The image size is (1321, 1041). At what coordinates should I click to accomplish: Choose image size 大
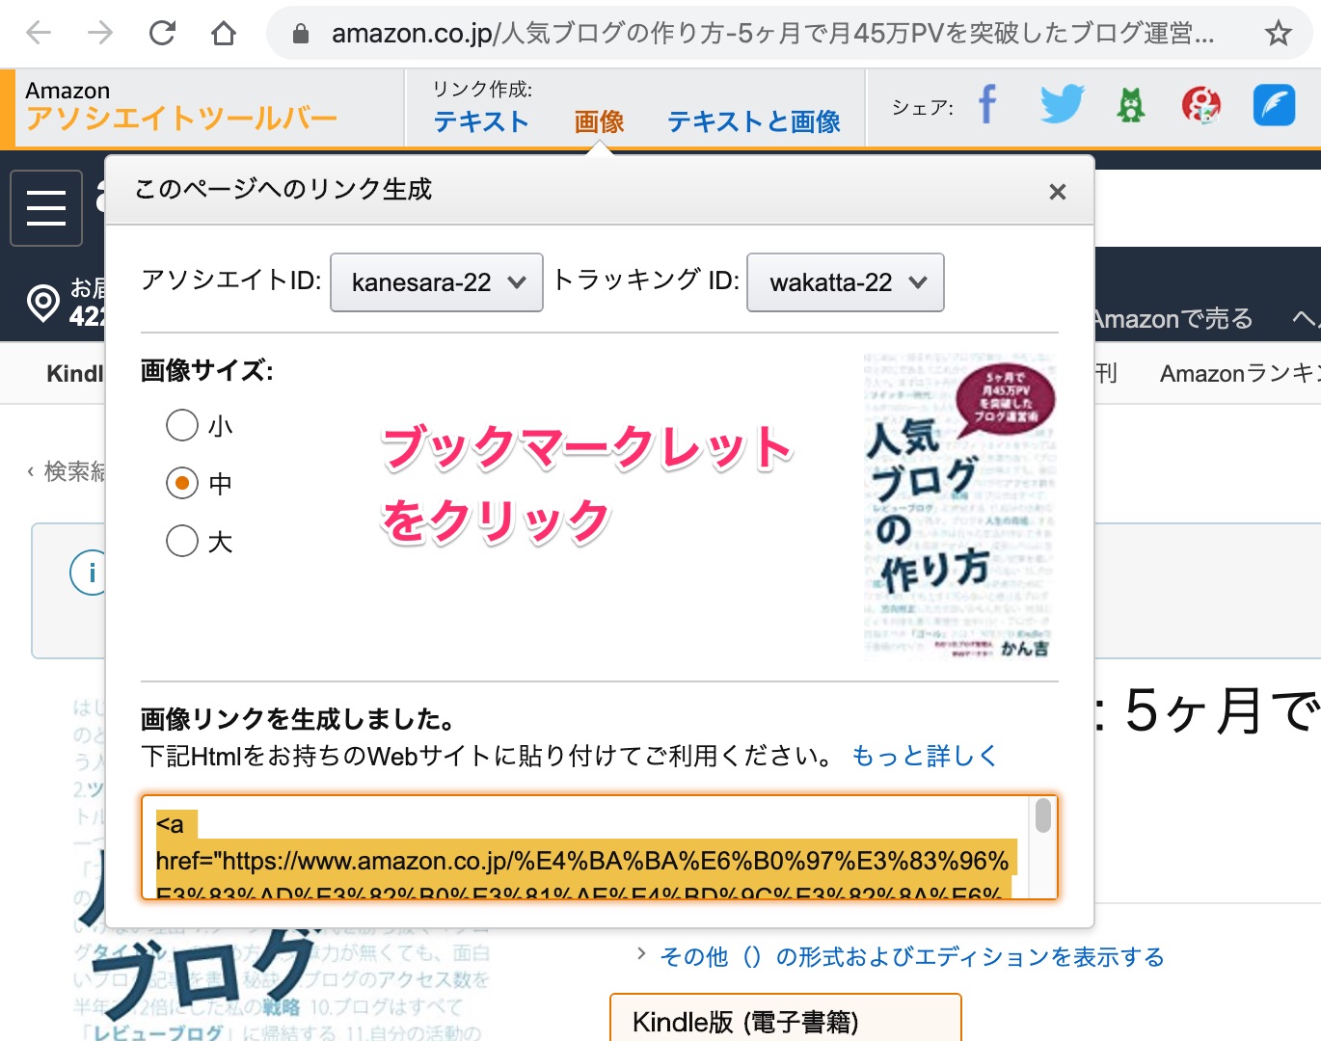pyautogui.click(x=182, y=541)
